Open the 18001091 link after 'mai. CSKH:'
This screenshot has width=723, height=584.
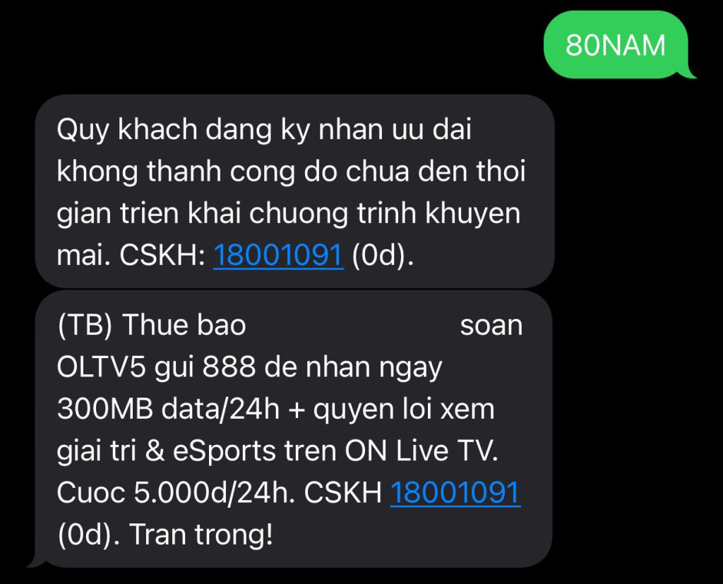tap(278, 255)
